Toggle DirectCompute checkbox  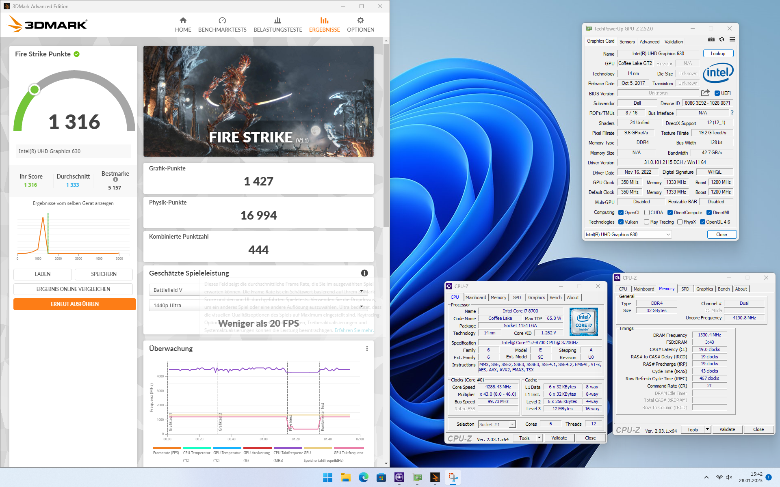click(x=670, y=213)
